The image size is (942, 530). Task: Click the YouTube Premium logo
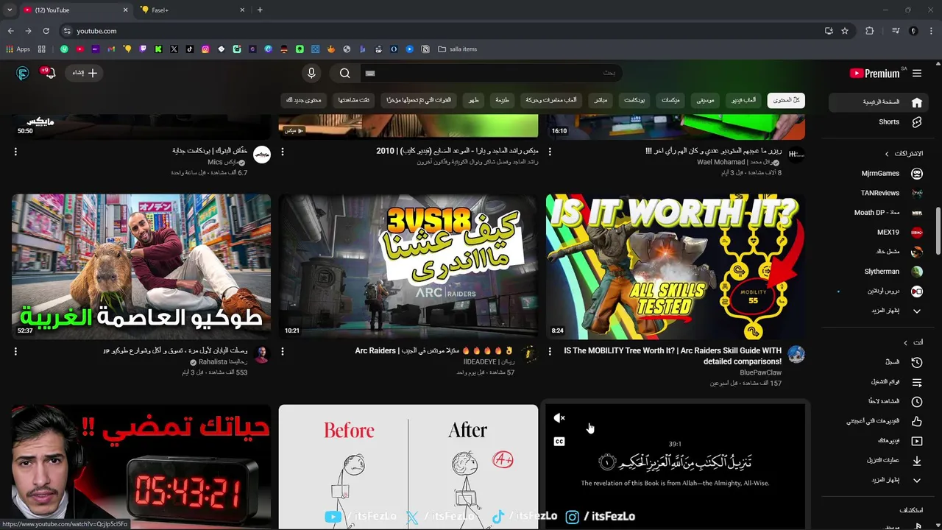click(x=874, y=73)
